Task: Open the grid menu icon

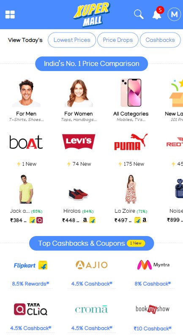Action: click(10, 14)
